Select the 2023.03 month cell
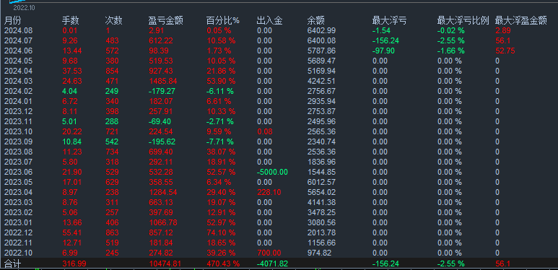The image size is (558, 270). [18, 203]
